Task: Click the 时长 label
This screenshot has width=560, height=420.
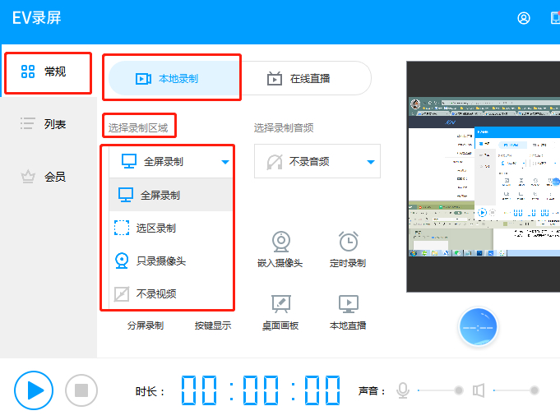Action: [150, 391]
